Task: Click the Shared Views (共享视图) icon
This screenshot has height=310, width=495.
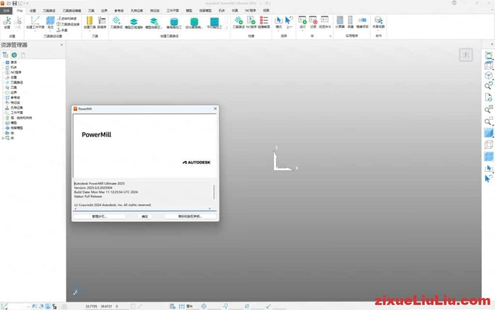Action: [378, 20]
